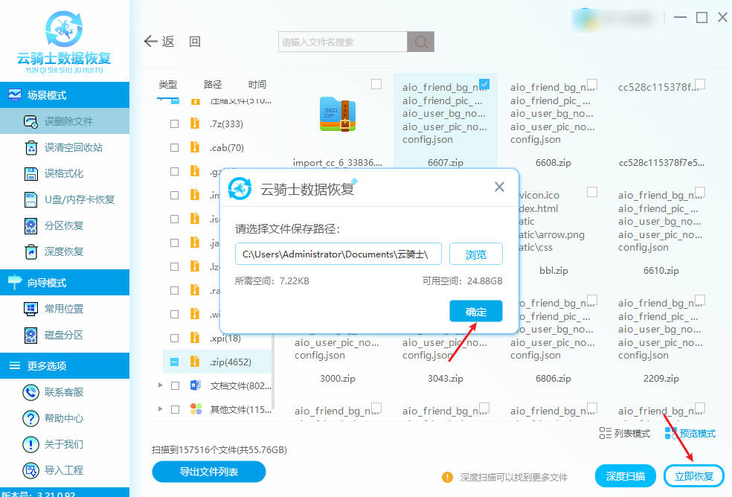
Task: Select the .7z(333) folder icon
Action: tap(195, 124)
